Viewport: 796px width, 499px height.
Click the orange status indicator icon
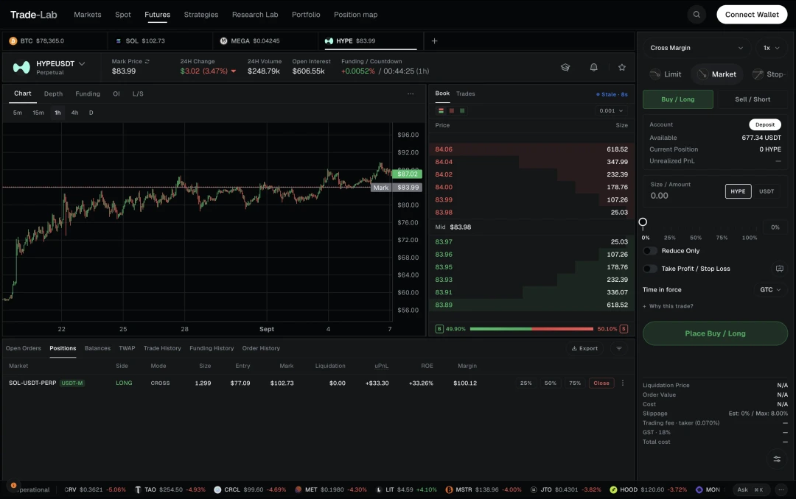pyautogui.click(x=14, y=485)
